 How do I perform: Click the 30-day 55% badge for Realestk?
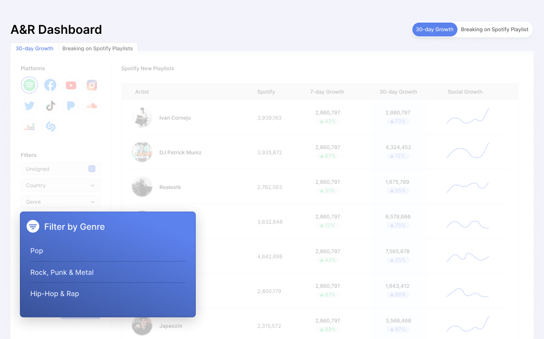[398, 191]
